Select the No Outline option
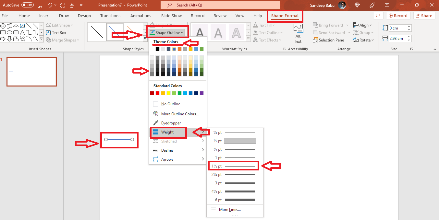This screenshot has width=439, height=220. pos(170,104)
